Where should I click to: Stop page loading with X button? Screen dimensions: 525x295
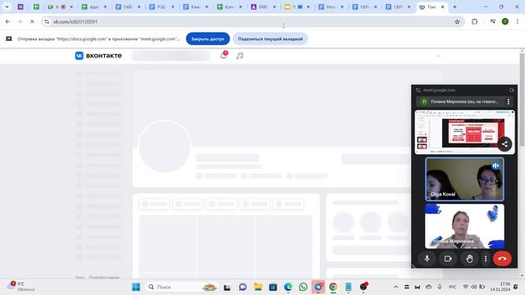point(32,22)
